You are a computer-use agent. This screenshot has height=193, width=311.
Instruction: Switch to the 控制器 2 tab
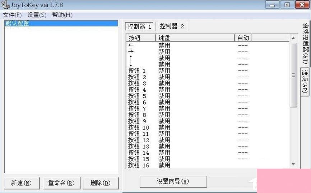pos(172,26)
